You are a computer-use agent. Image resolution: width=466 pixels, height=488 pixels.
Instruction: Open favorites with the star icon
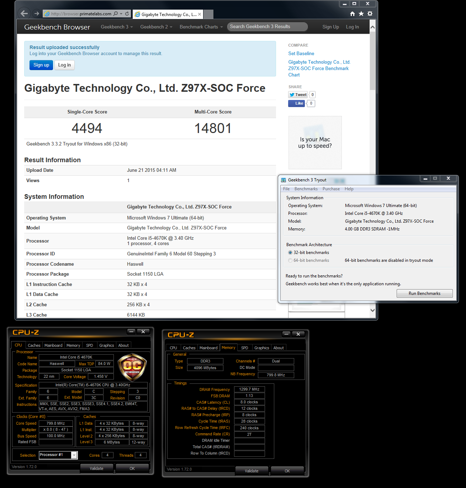point(361,14)
